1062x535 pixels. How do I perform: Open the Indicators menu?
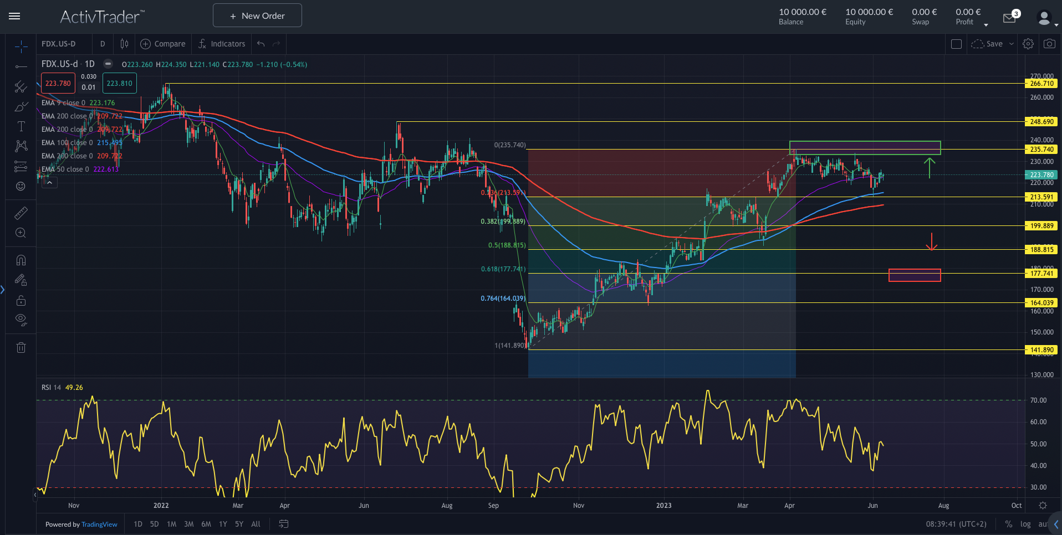[222, 44]
